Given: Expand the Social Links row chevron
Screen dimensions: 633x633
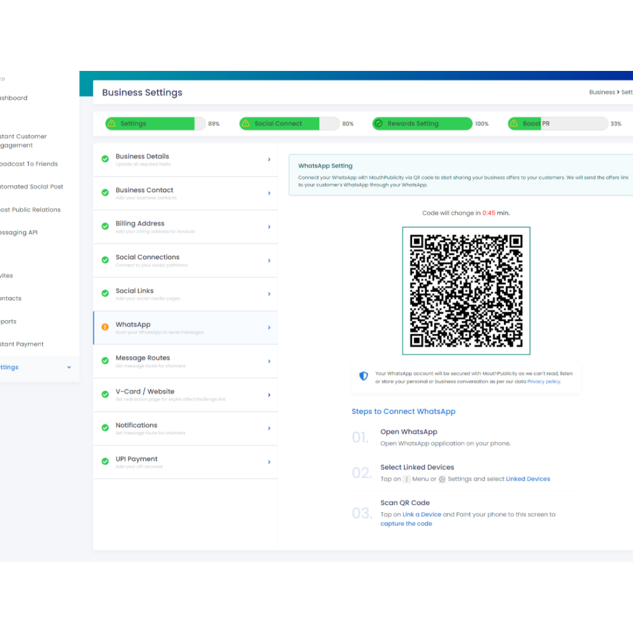Looking at the screenshot, I should (269, 294).
